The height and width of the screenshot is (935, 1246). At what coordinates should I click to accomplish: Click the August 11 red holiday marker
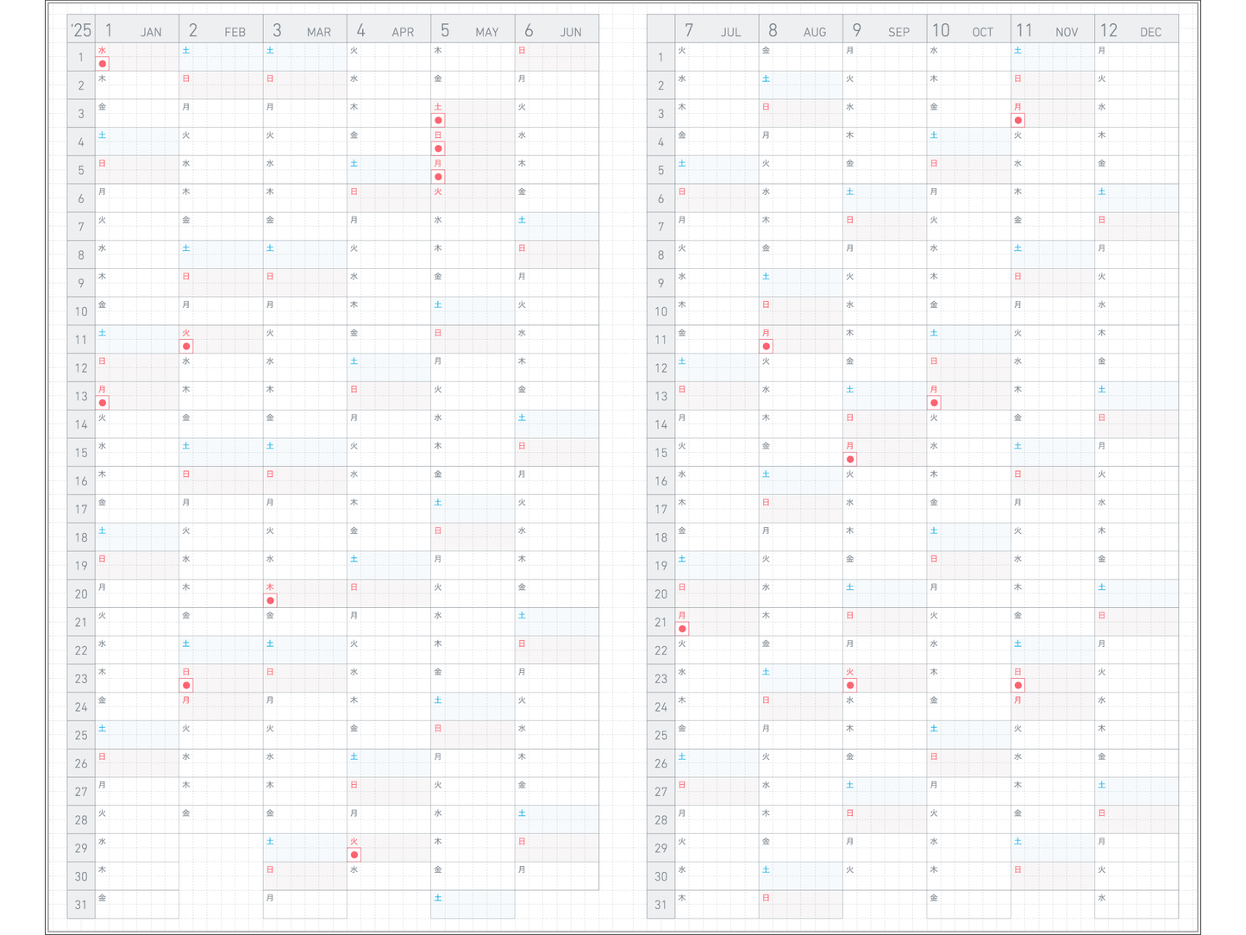[767, 346]
